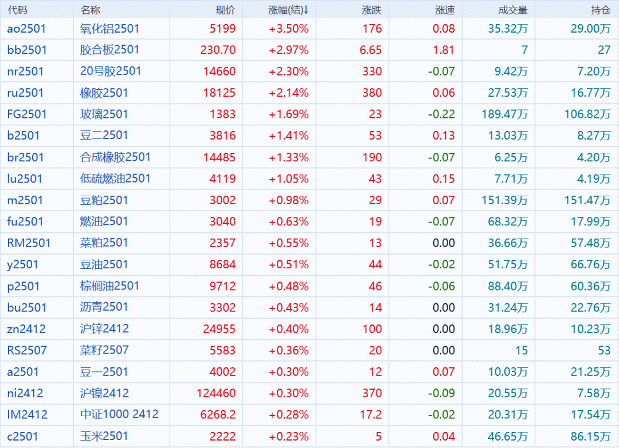Click the 成交量 column header
Viewport: 619px width, 448px height.
tap(513, 10)
